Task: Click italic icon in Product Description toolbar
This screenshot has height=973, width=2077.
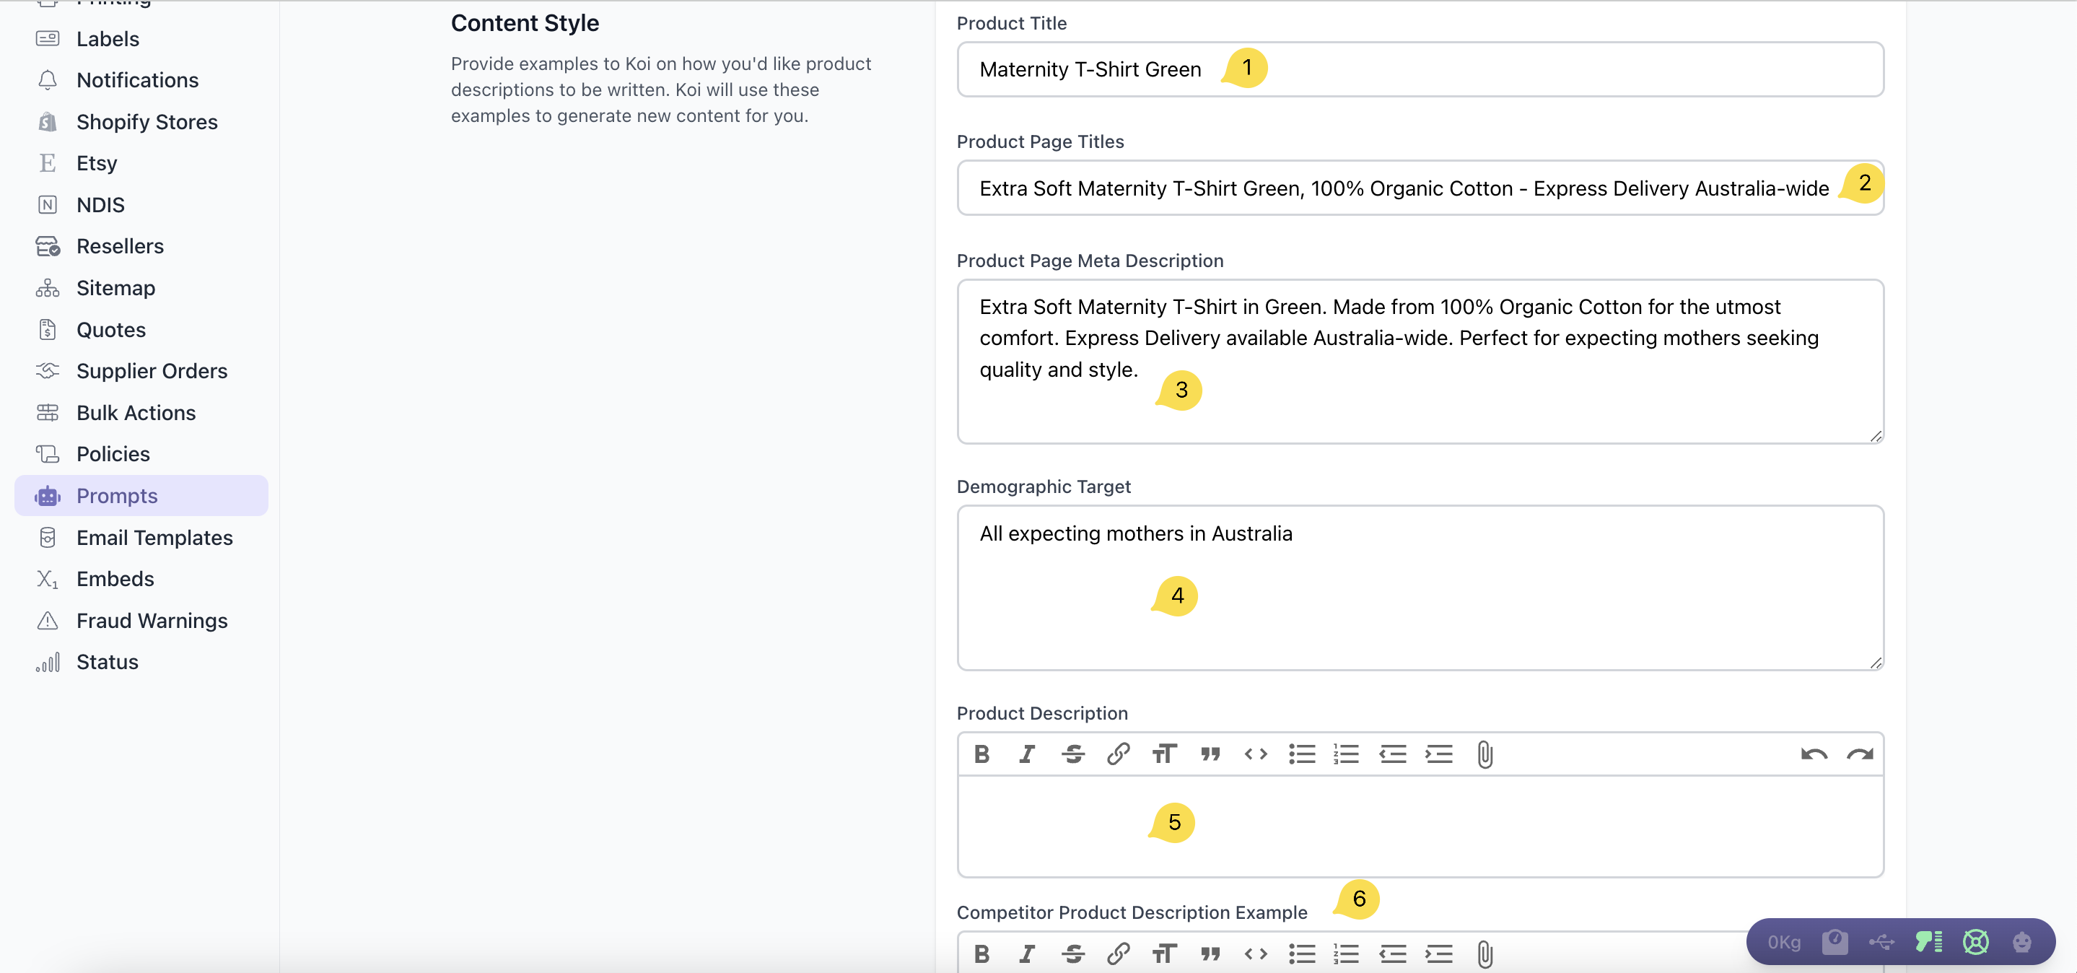Action: pyautogui.click(x=1026, y=754)
